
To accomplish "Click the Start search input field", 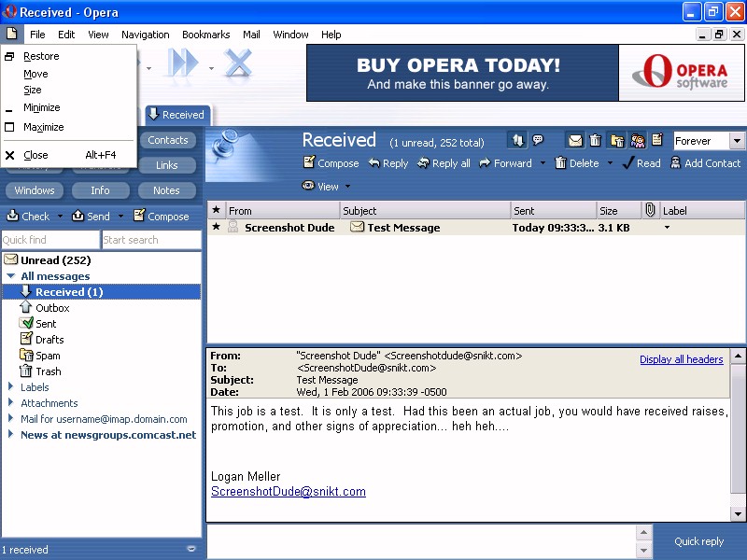I will (151, 240).
